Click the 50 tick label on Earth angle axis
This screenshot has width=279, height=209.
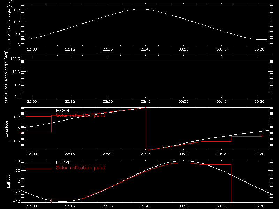[18, 34]
